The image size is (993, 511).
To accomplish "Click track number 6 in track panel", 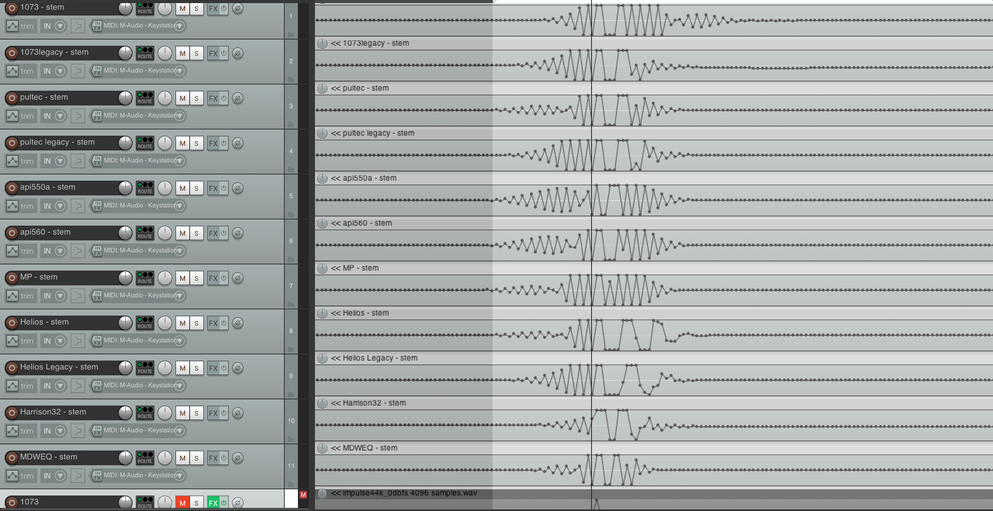I will click(x=291, y=241).
